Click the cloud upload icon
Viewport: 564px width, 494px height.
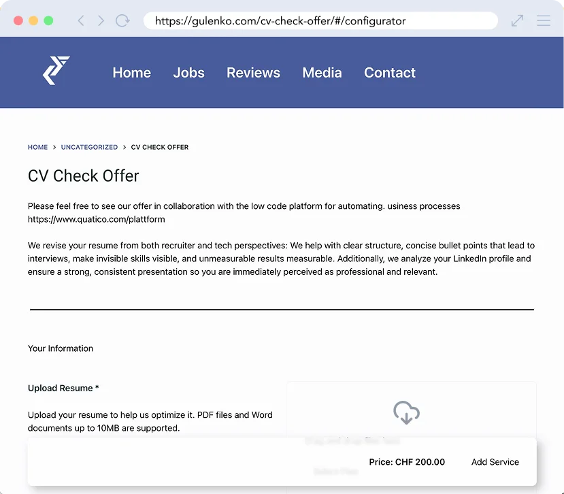coord(406,412)
